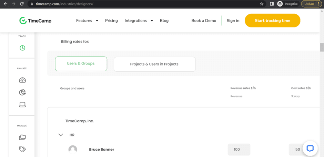The height and width of the screenshot is (157, 324).
Task: Click the Sign in link
Action: pos(233,21)
